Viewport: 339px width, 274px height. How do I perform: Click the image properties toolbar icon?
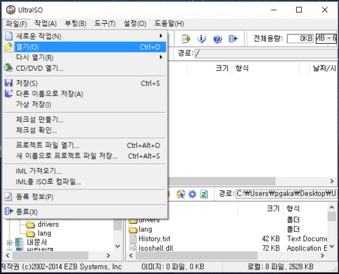pos(186,39)
